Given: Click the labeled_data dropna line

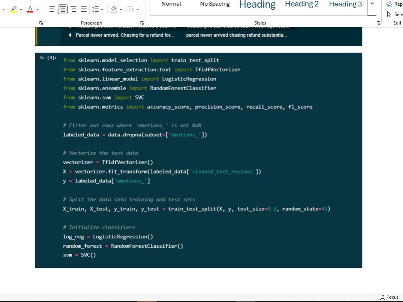Looking at the screenshot, I should [x=135, y=134].
